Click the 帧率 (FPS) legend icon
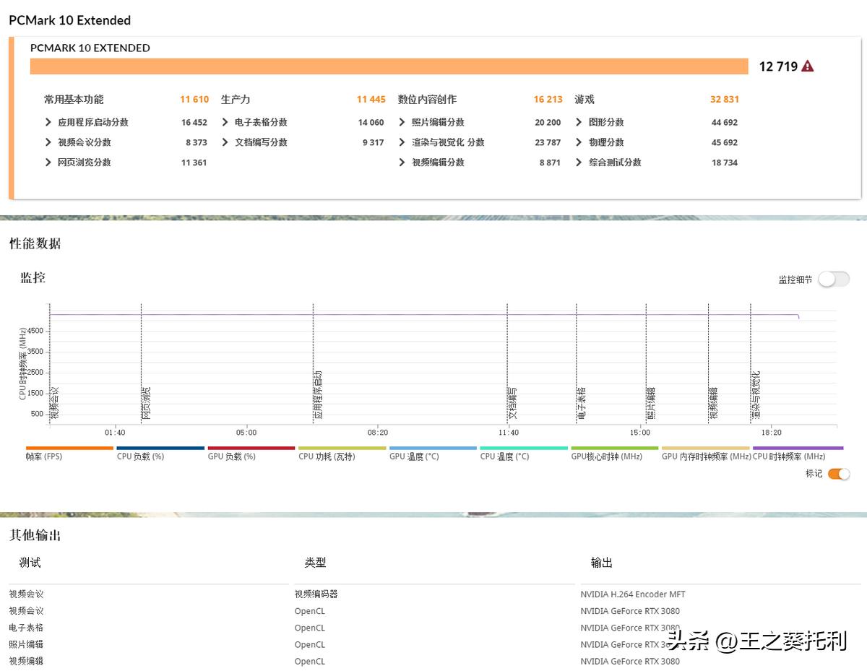Screen dimensions: 867x671 click(69, 447)
